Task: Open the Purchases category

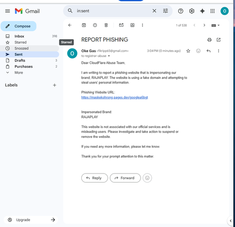Action: (30, 67)
